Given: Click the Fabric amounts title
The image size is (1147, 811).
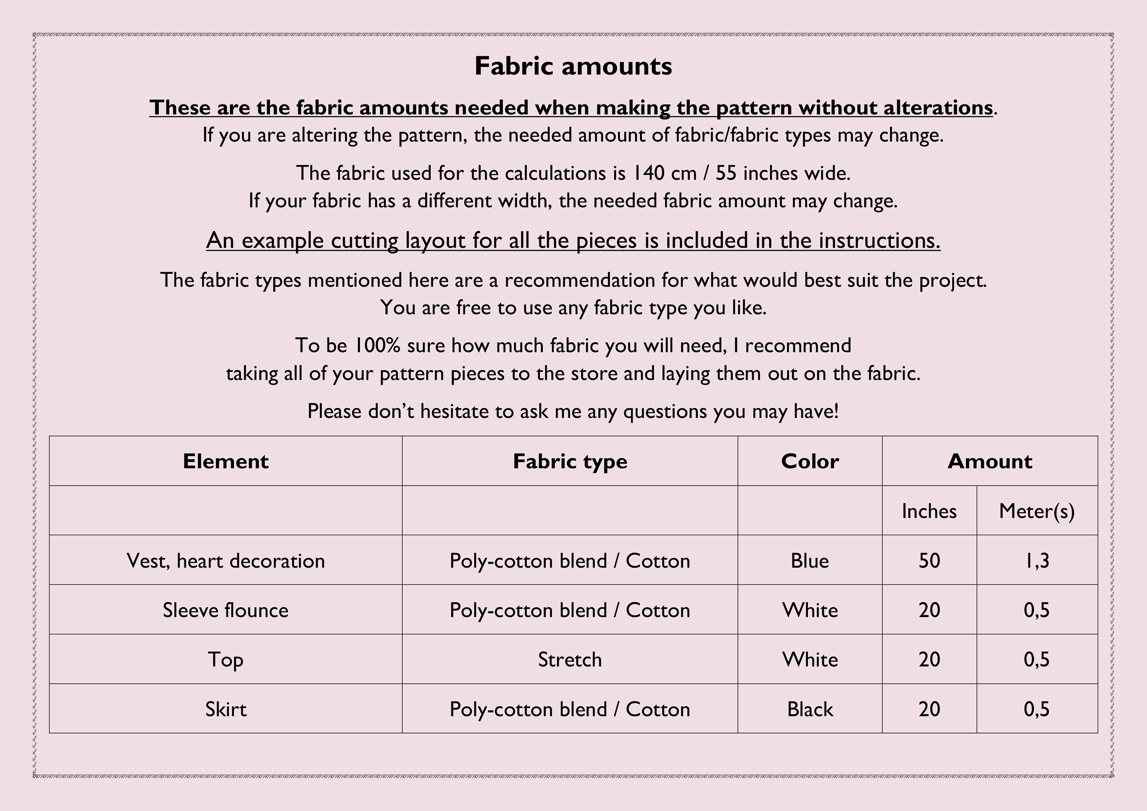Looking at the screenshot, I should (573, 66).
